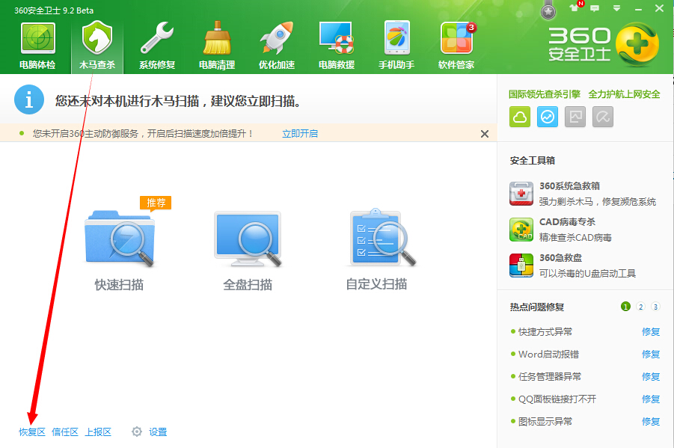Start 全盘扫描 monitor scan
The width and height of the screenshot is (674, 448).
coord(248,239)
